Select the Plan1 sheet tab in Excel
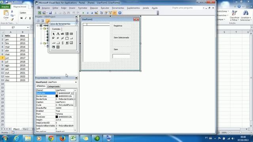Viewport: 253px width, 142px height. (x=16, y=129)
